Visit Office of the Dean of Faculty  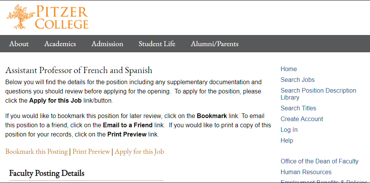tap(319, 161)
